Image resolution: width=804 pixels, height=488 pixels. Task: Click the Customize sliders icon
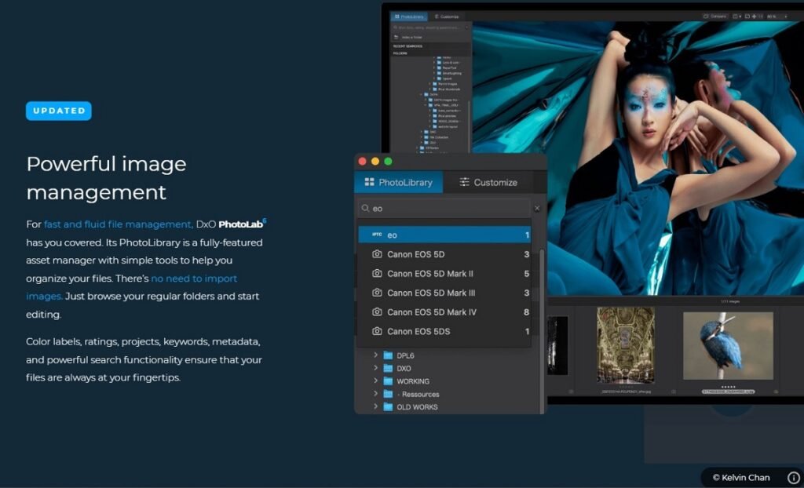click(x=464, y=182)
